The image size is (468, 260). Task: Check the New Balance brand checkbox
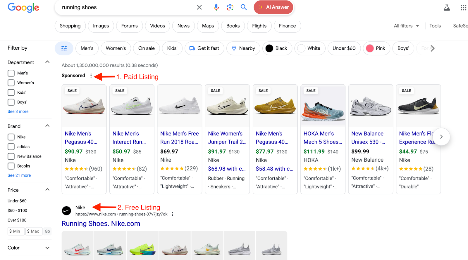(x=11, y=156)
